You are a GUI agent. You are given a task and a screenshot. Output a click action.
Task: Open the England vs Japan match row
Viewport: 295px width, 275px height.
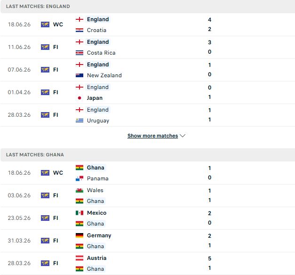[x=148, y=92]
